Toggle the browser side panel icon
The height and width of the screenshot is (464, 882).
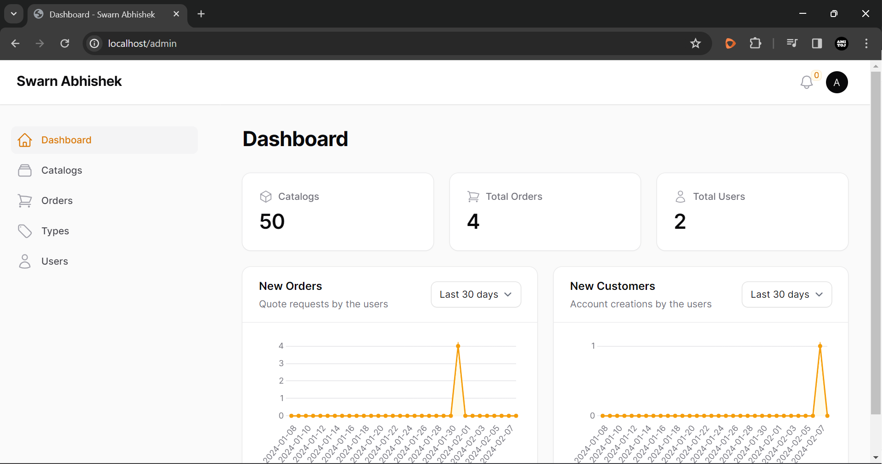[x=817, y=43]
